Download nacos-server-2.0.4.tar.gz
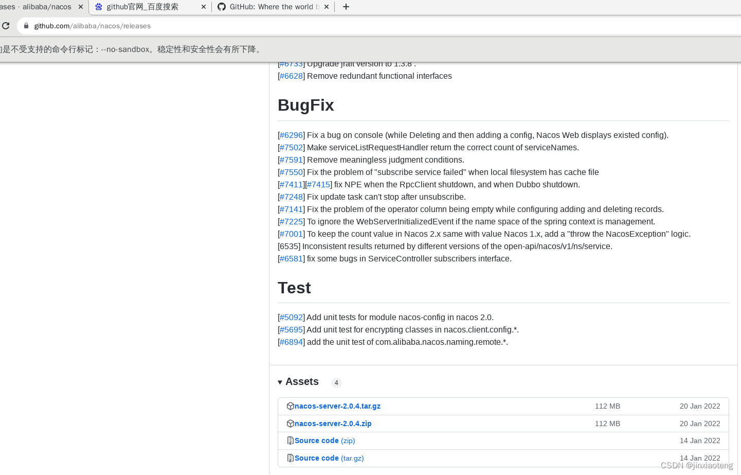 [337, 406]
